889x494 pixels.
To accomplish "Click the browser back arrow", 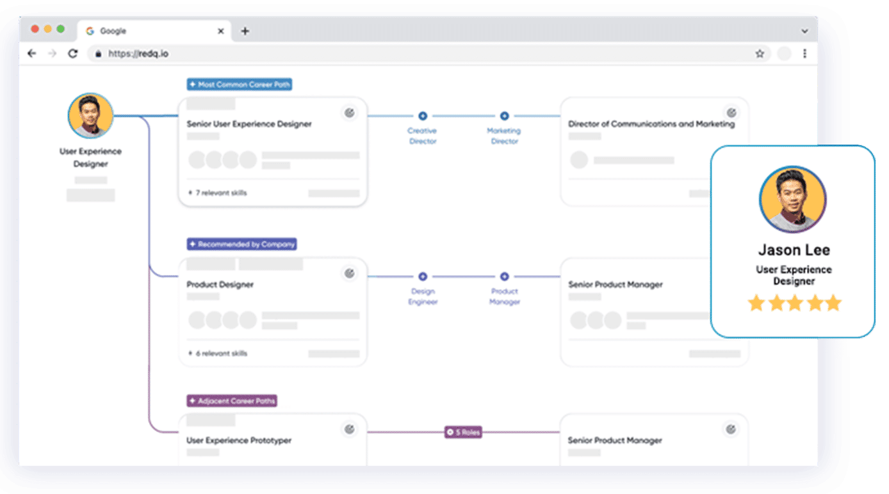I will pos(31,54).
